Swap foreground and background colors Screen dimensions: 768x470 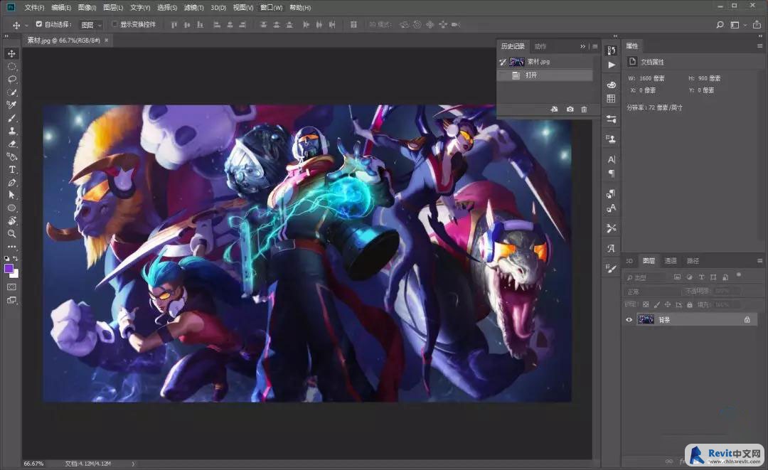click(x=16, y=258)
